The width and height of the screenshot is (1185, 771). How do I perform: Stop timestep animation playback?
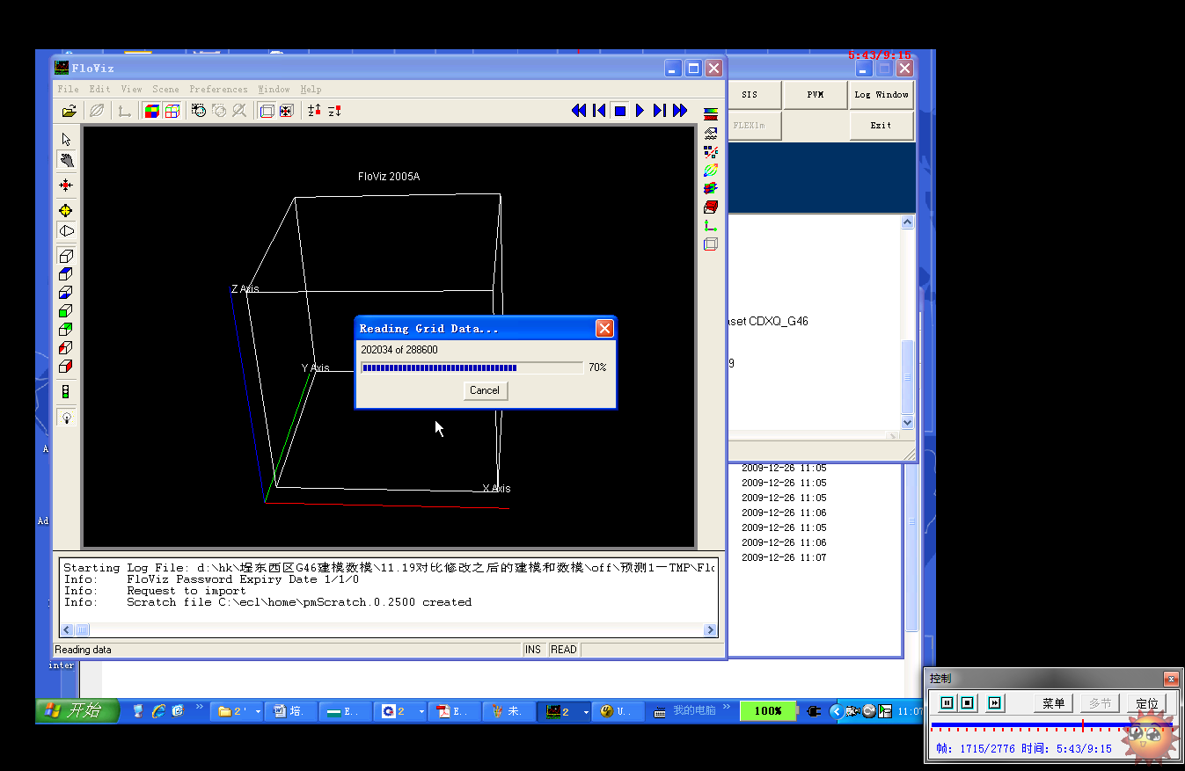click(x=619, y=111)
